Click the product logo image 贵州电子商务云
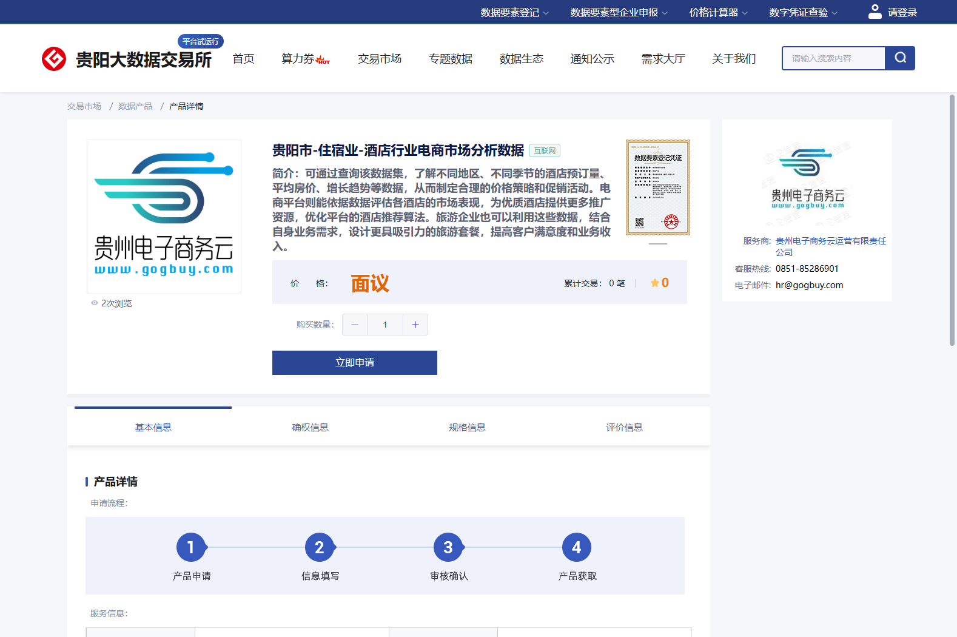Image resolution: width=957 pixels, height=637 pixels. point(164,217)
